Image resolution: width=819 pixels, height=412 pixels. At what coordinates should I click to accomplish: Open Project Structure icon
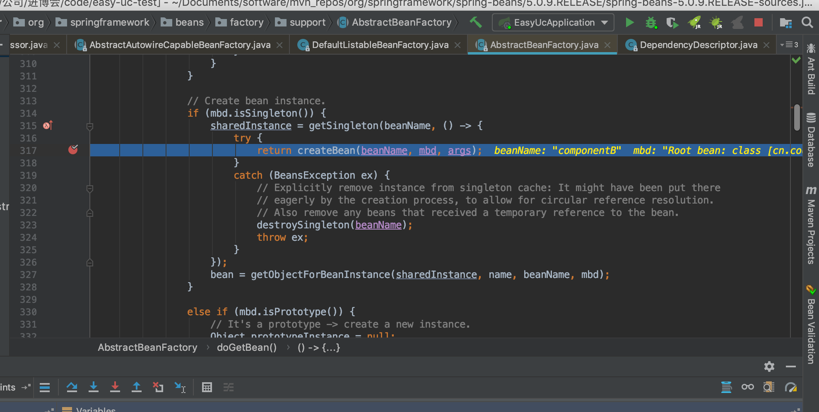pyautogui.click(x=785, y=22)
